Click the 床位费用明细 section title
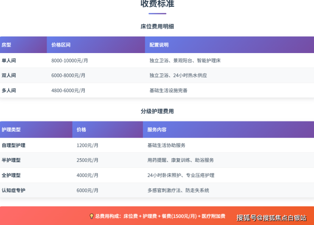The image size is (314, 225). pyautogui.click(x=157, y=26)
